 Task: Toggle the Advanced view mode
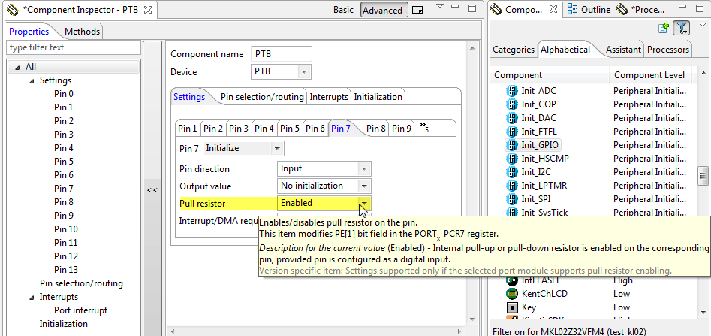(x=382, y=10)
